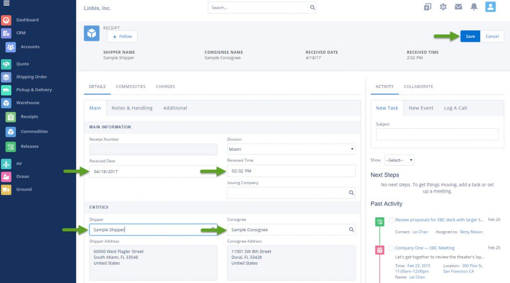
Task: Open the settings gear icon
Action: click(443, 7)
